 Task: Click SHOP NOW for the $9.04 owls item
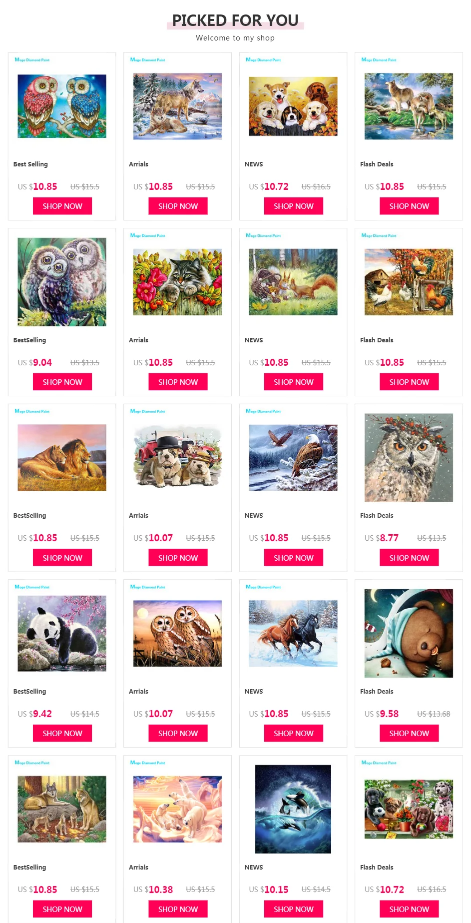tap(62, 382)
